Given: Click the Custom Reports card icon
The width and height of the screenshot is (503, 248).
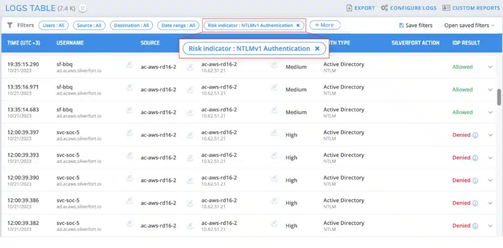Looking at the screenshot, I should [446, 8].
